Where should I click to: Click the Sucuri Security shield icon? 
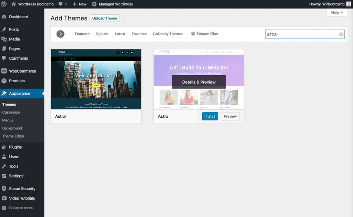pyautogui.click(x=4, y=189)
